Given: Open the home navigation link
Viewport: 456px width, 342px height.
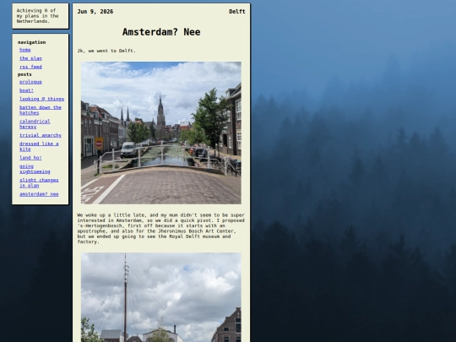Looking at the screenshot, I should [25, 50].
